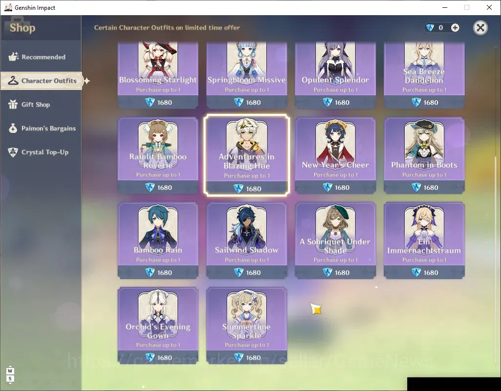Select the Character Outfits tab
The image size is (501, 391).
click(x=42, y=81)
